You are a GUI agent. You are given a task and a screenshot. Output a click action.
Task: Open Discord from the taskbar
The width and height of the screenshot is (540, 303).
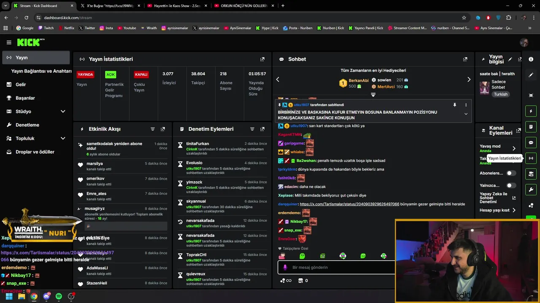(46, 296)
